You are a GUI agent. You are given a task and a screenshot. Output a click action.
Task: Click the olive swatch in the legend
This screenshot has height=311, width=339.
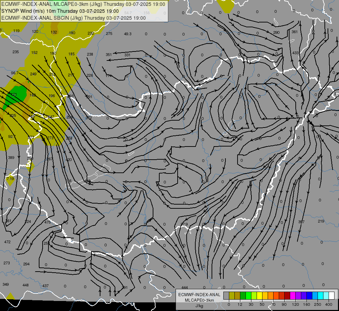point(232,295)
